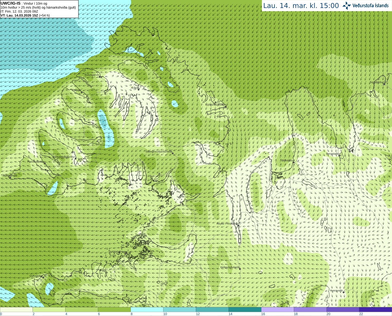Click the 'VT: Lau. 14.03.2026 15Z (+54 h)' line
Viewport: 392px width, 316px height.
(x=25, y=15)
